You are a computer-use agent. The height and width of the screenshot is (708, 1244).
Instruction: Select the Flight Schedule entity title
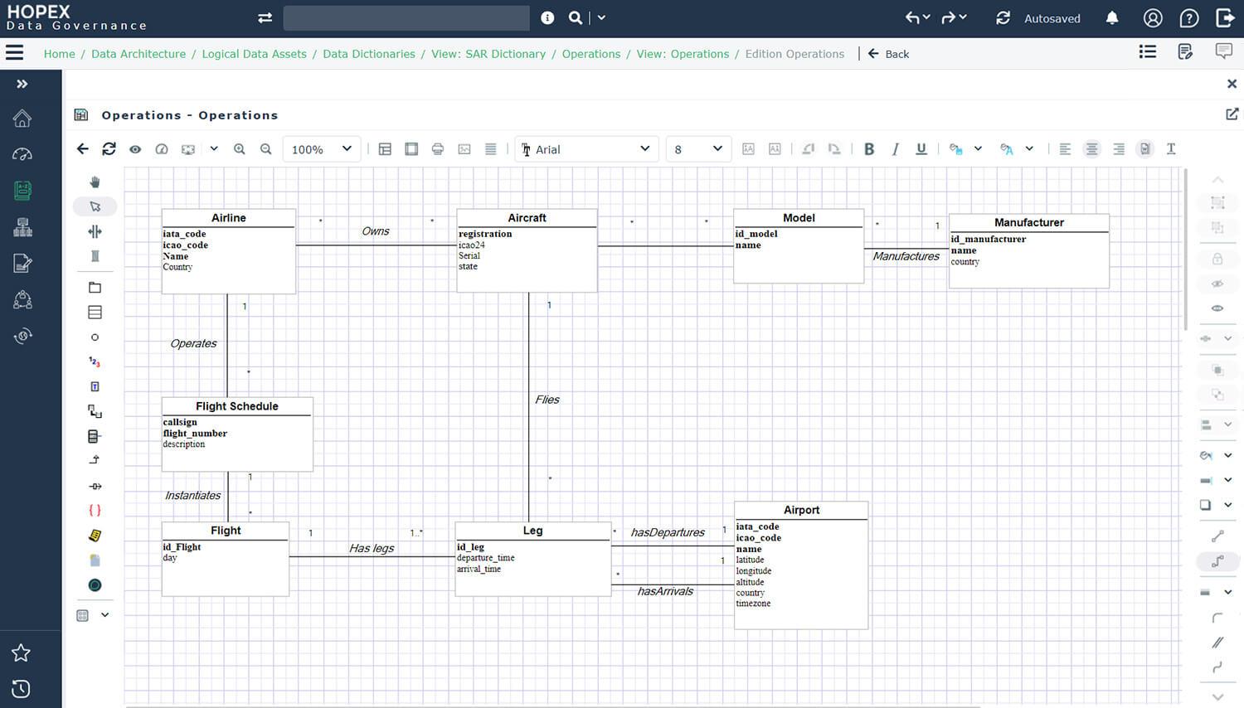tap(237, 406)
